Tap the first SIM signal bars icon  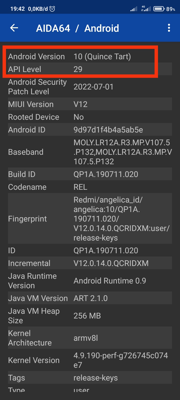(134, 9)
